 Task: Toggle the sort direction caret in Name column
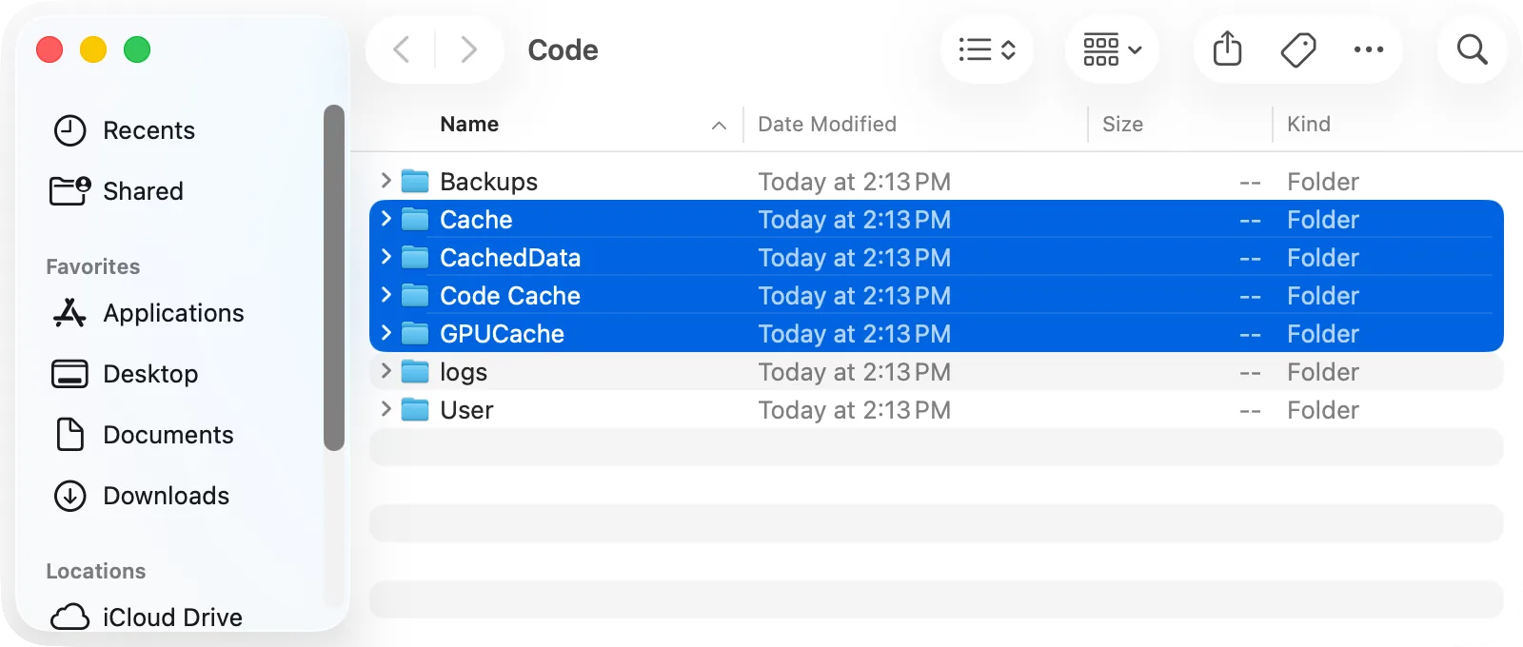[719, 126]
